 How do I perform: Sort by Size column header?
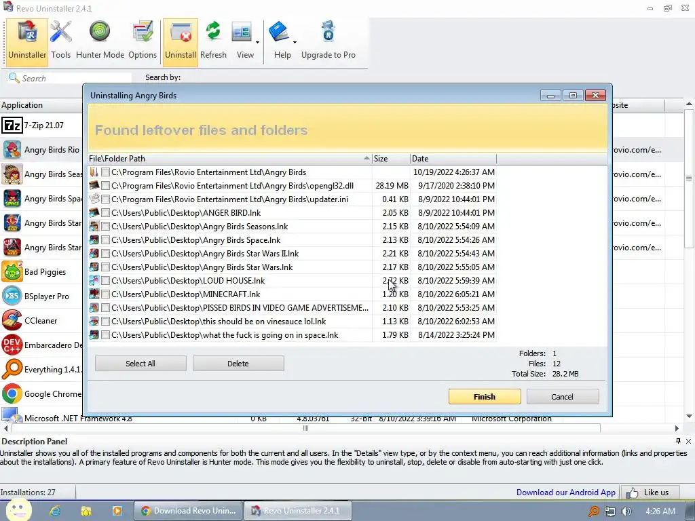tap(391, 159)
